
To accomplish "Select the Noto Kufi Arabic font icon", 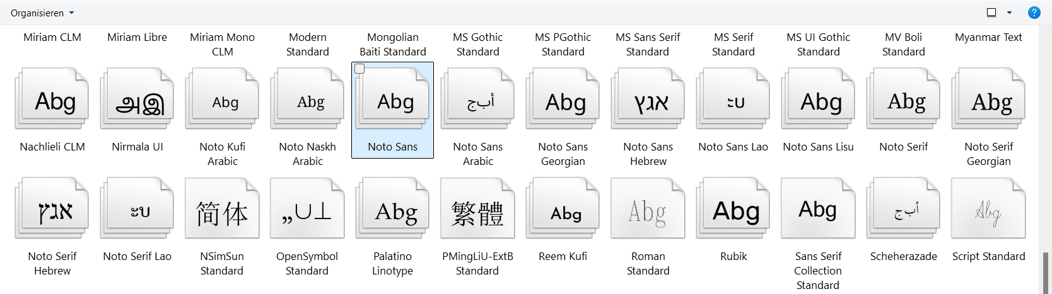I will point(223,101).
